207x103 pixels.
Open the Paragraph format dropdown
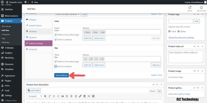click(35, 96)
